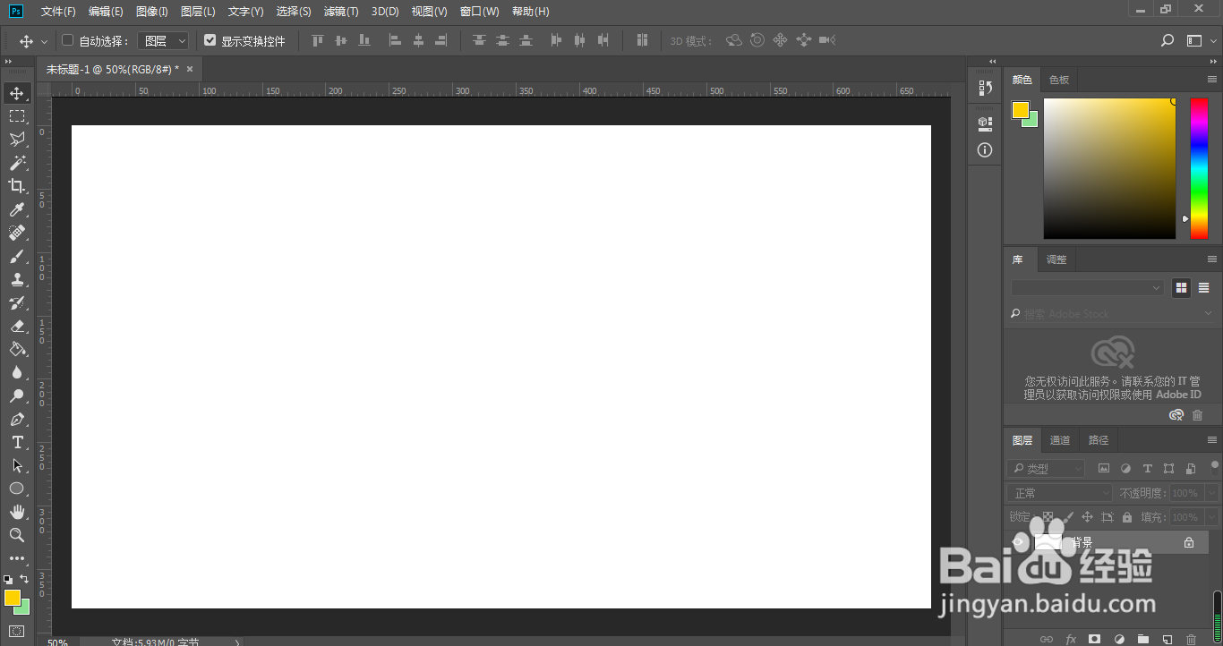Select the Rectangular Marquee tool
The width and height of the screenshot is (1223, 646).
click(17, 116)
